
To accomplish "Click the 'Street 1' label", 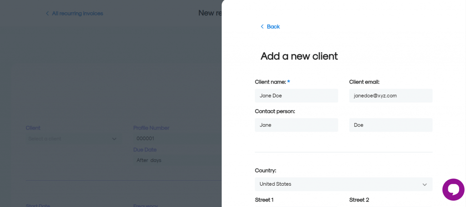I will pyautogui.click(x=264, y=200).
